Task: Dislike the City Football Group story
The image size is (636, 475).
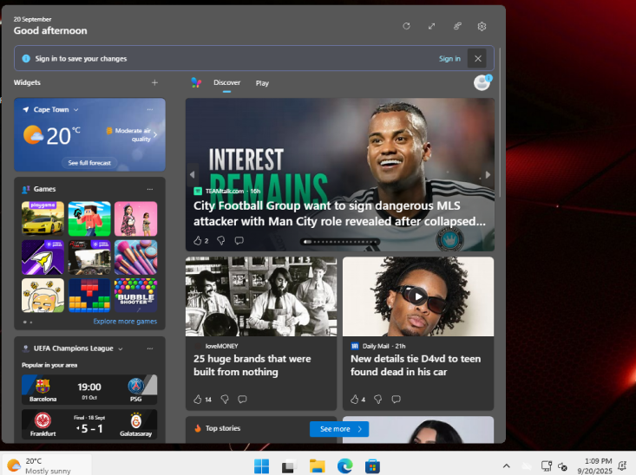Action: [221, 241]
